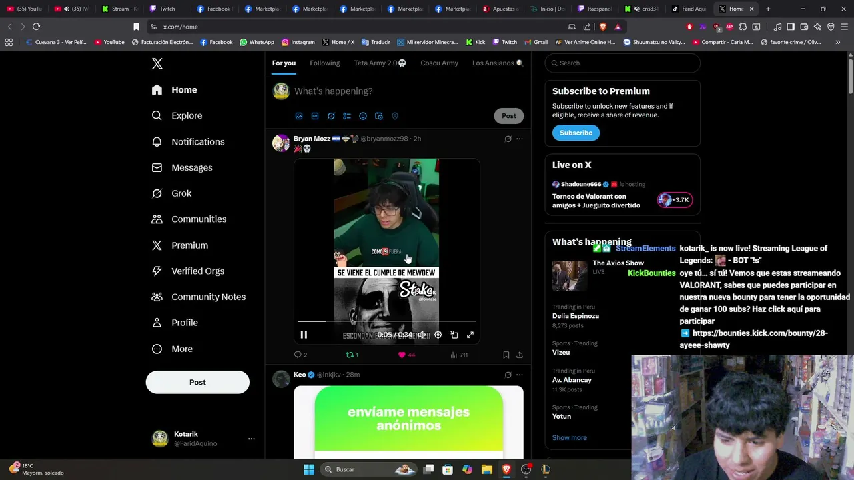
Task: Add media image icon in composer
Action: 299,116
